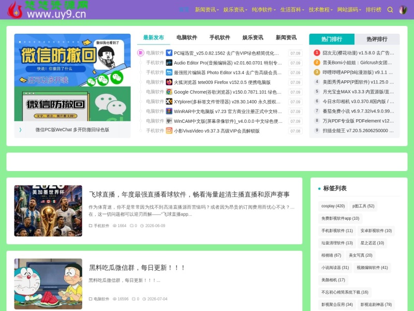Click the 07.08 date beside 小影VivaVideo
414x311 pixels.
click(x=295, y=131)
